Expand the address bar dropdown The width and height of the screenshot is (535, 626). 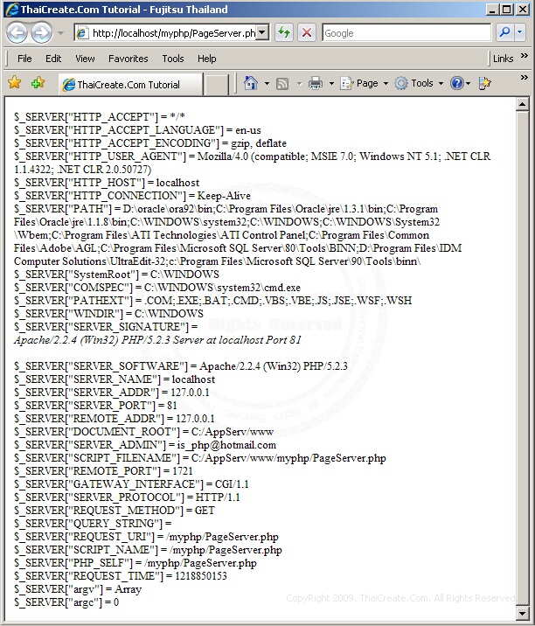[x=262, y=32]
